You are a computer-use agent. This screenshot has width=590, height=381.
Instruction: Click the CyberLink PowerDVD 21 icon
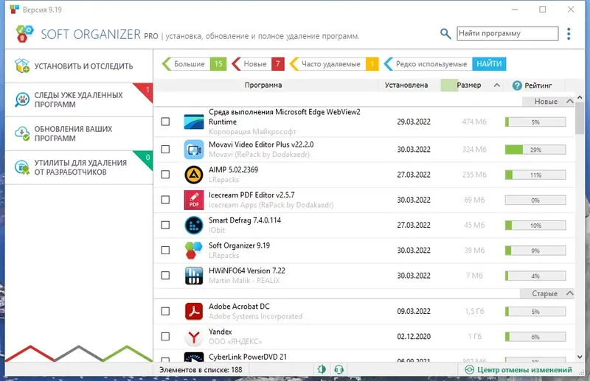(x=194, y=357)
